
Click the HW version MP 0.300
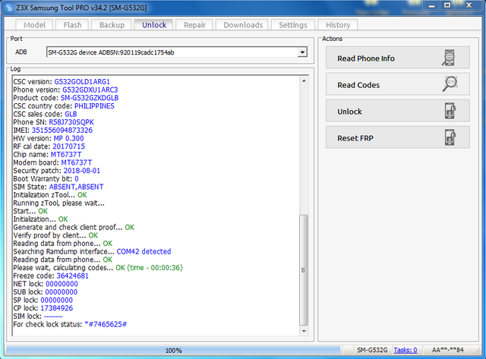[68, 138]
